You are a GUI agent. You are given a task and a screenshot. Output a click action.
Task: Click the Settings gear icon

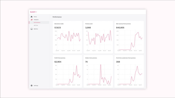pos(31,85)
